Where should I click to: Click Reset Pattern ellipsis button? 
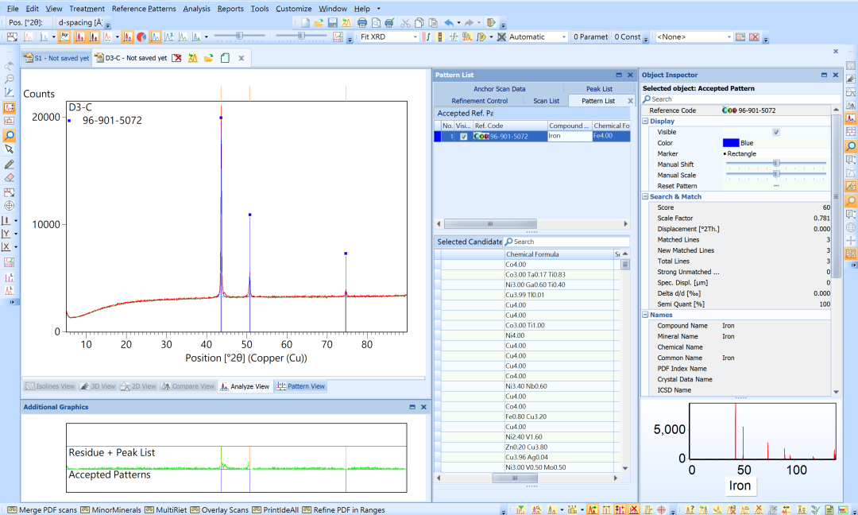pyautogui.click(x=776, y=186)
